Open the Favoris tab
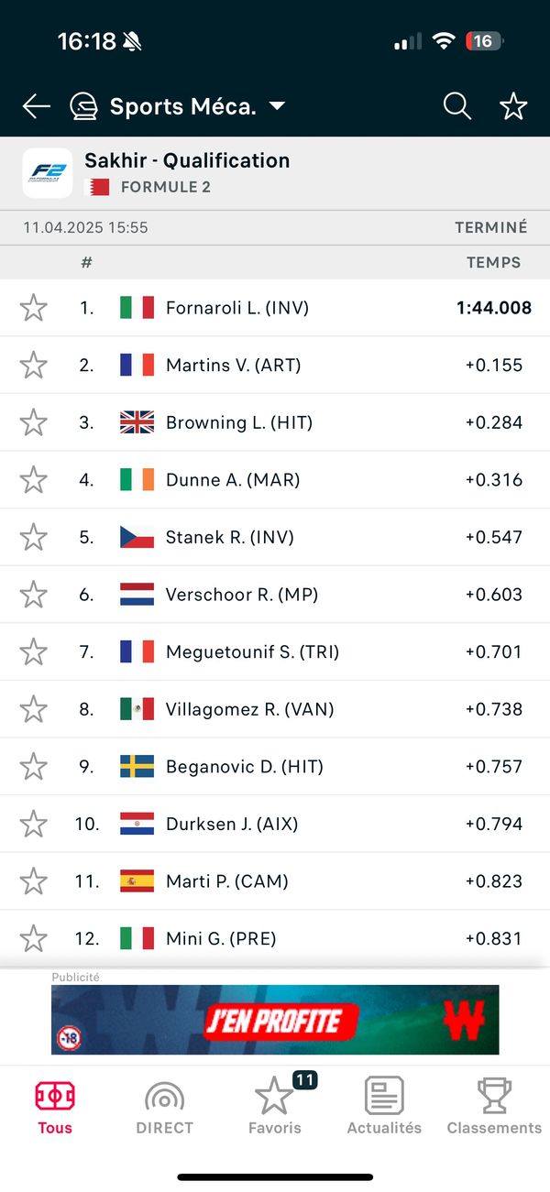The image size is (550, 1192). [274, 1106]
